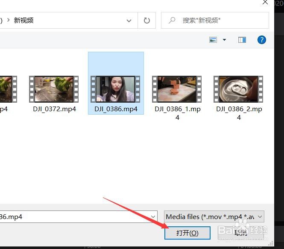
Task: Change view using the view layout icon
Action: tap(213, 40)
